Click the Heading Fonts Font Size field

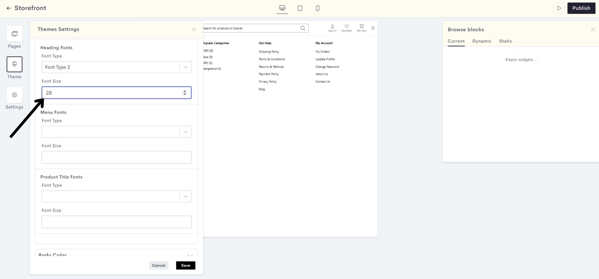[x=116, y=93]
